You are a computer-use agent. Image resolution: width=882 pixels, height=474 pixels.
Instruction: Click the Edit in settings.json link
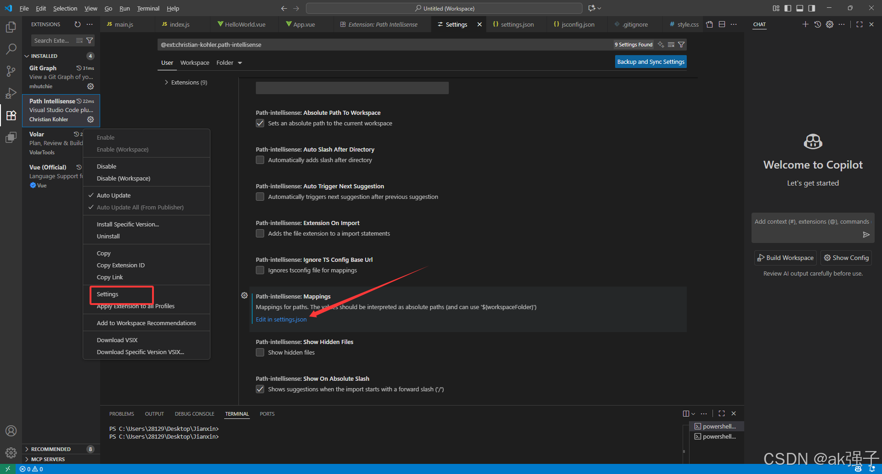point(281,319)
